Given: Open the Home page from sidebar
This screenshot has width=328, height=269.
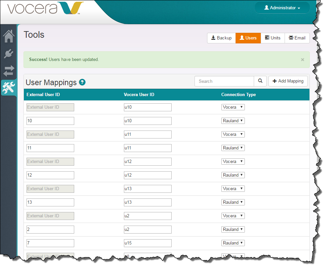Looking at the screenshot, I should pyautogui.click(x=9, y=36).
